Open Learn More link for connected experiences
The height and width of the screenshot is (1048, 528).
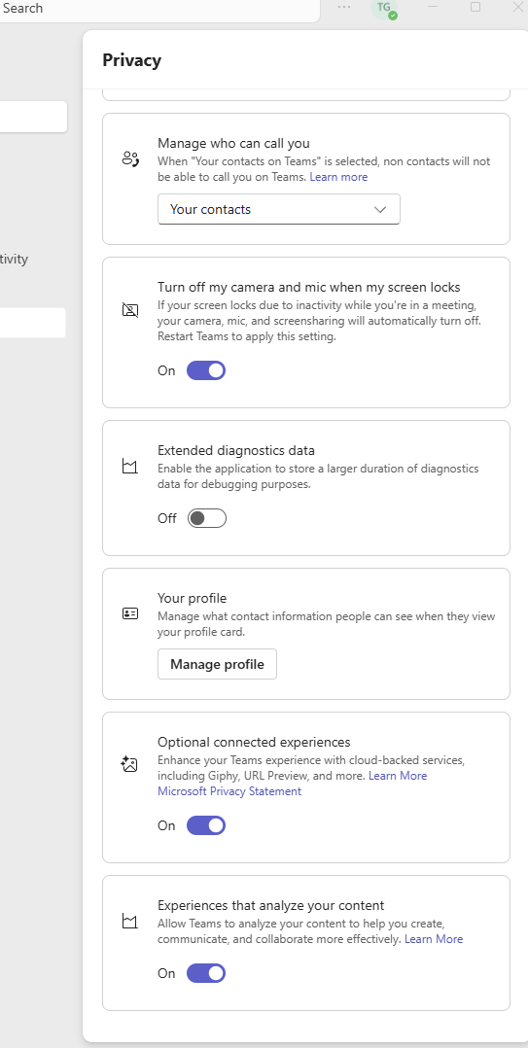tap(398, 776)
